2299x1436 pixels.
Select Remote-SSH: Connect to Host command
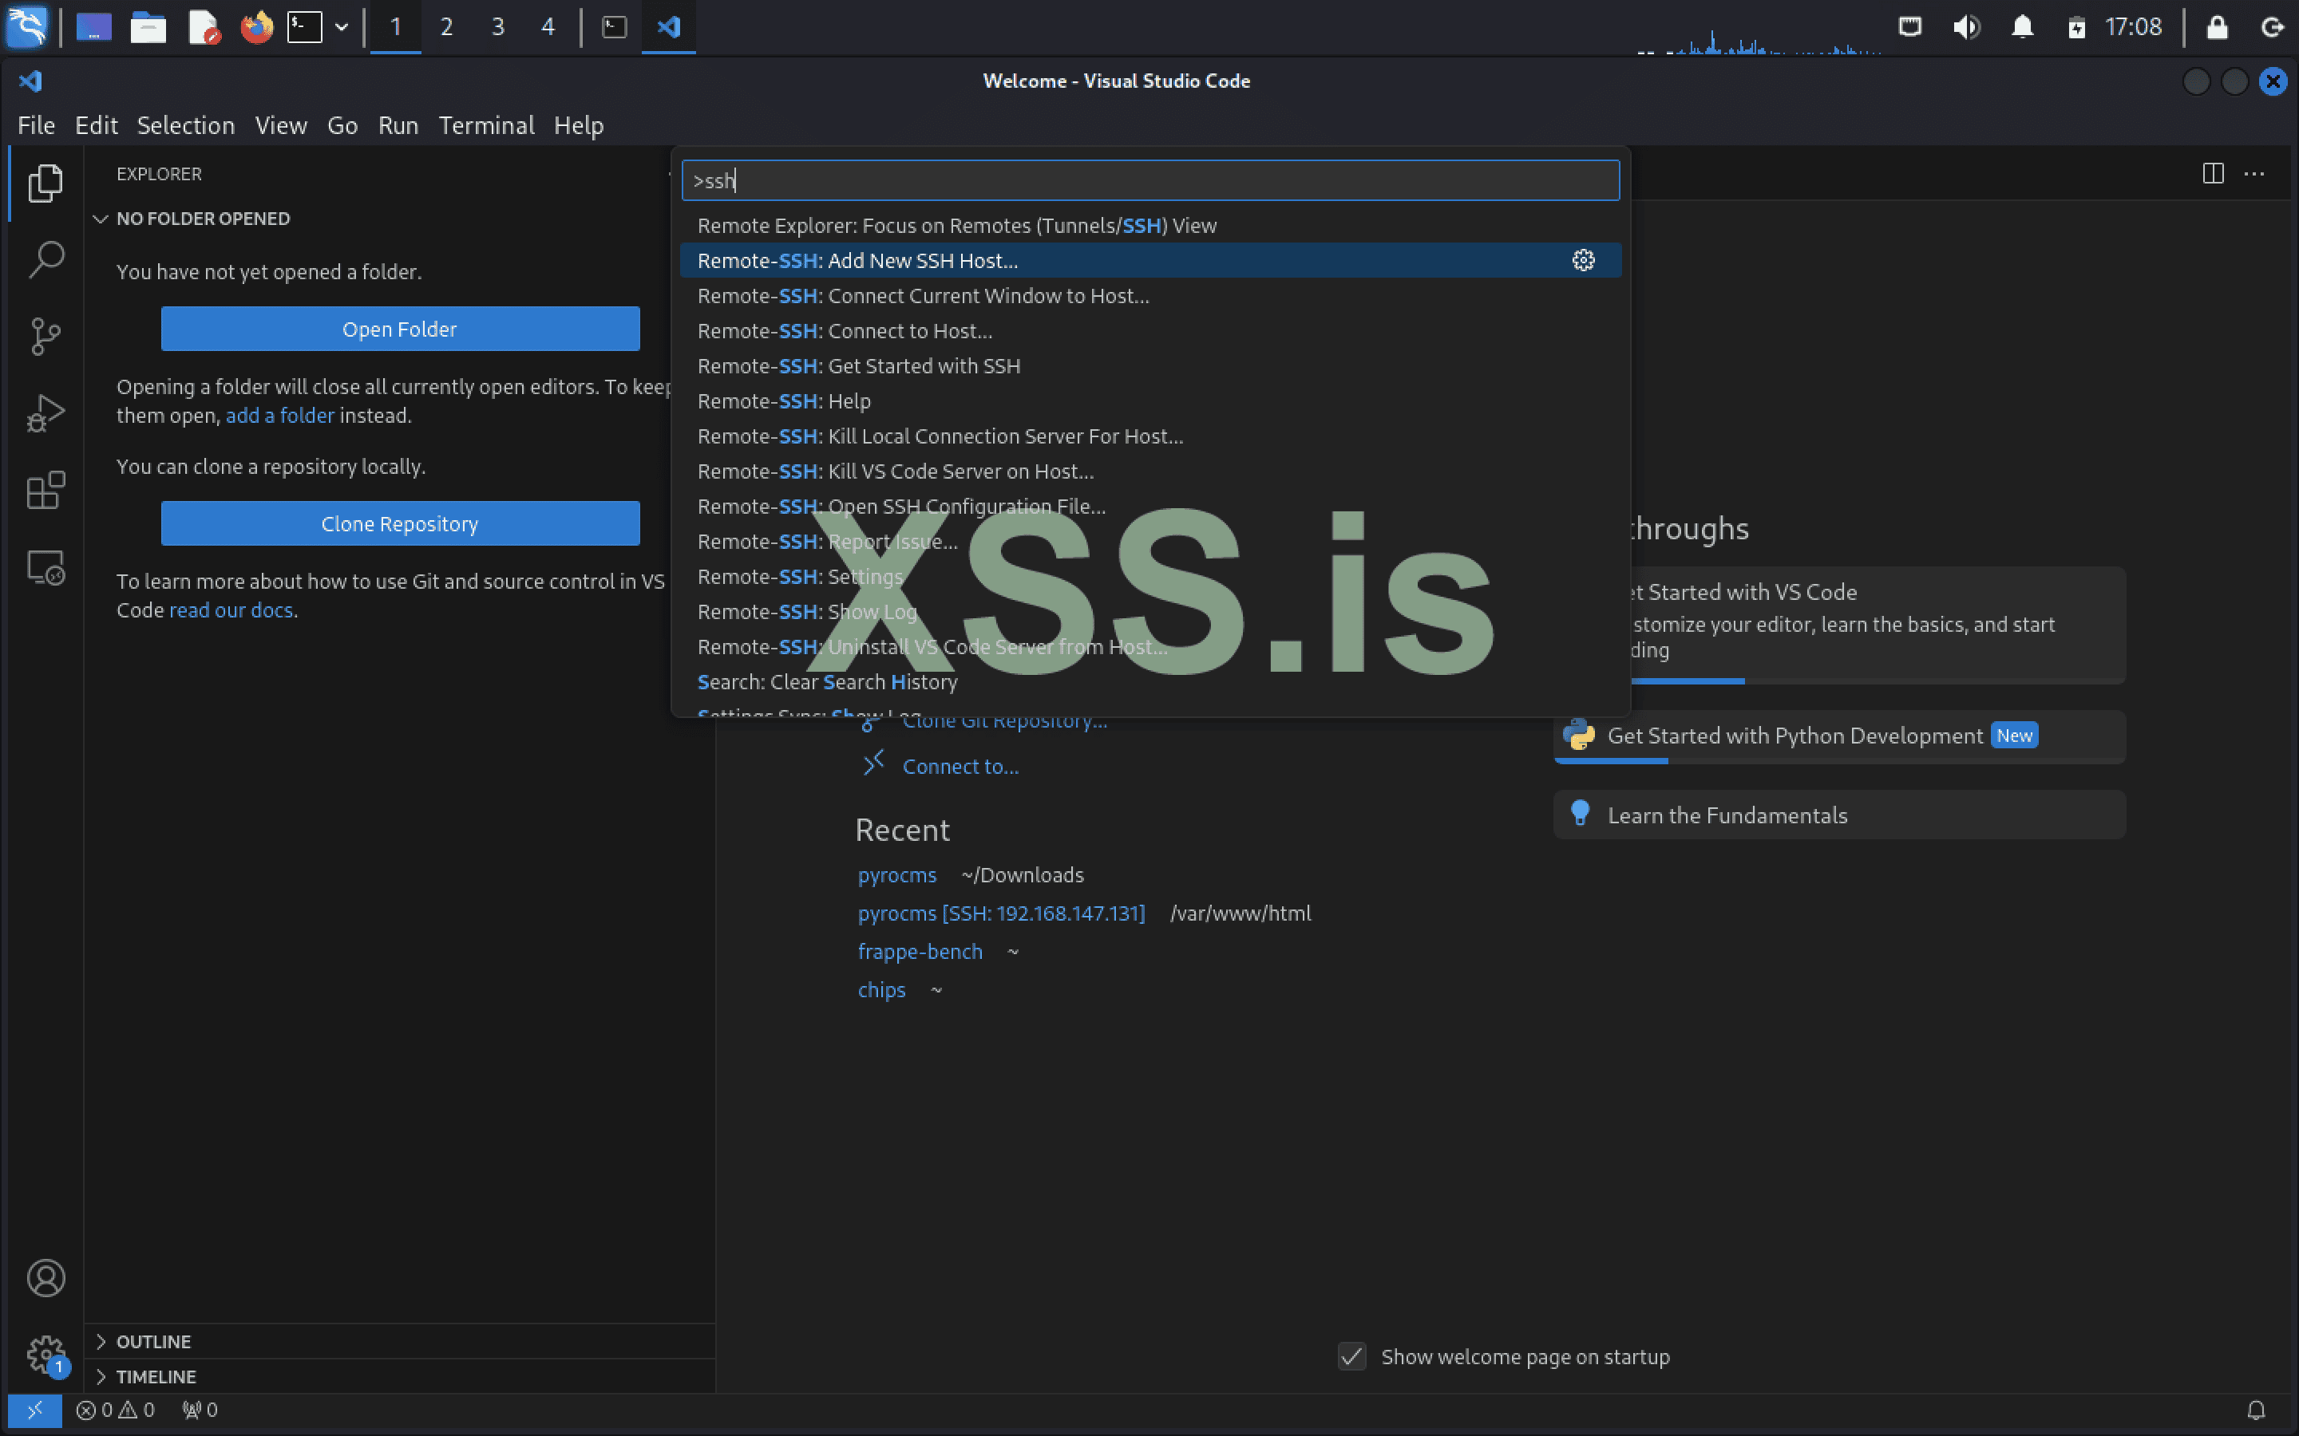point(844,330)
